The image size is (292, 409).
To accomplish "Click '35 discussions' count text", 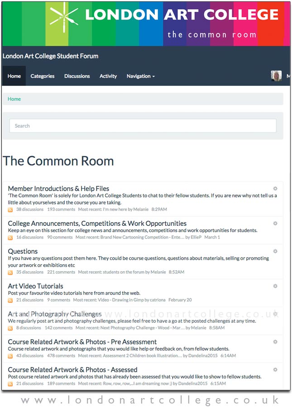I will 30,272.
